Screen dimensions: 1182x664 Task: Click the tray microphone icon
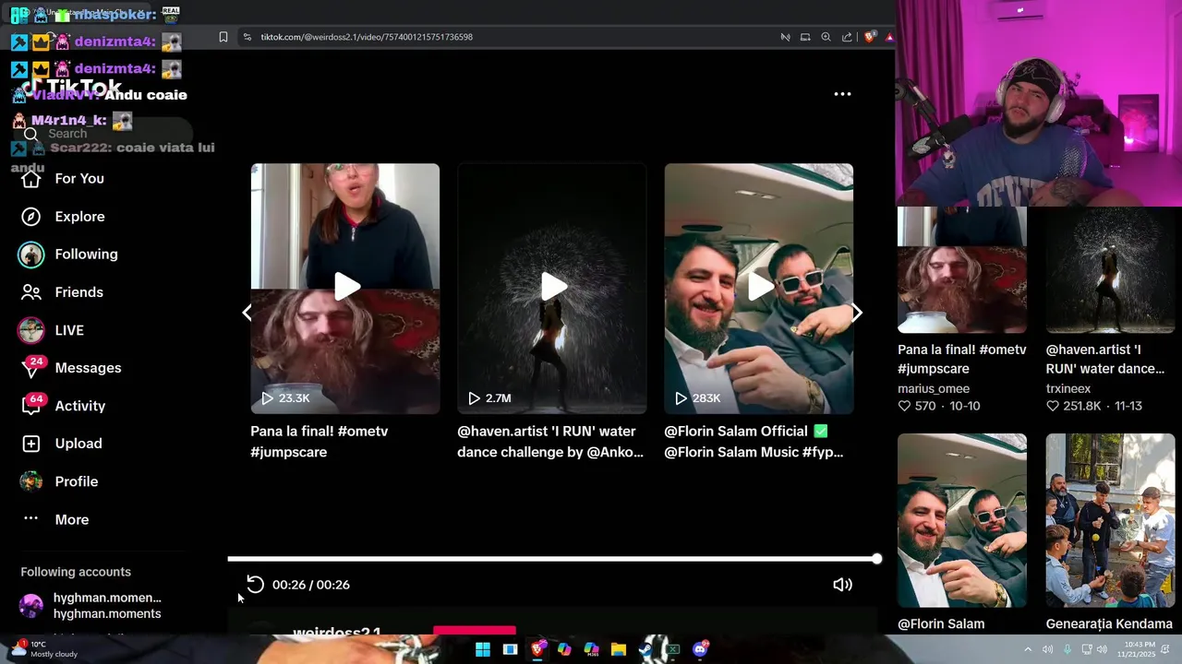pos(1067,649)
